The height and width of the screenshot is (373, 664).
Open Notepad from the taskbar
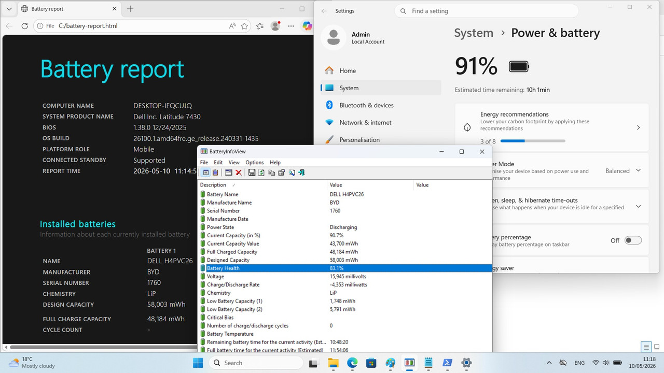(428, 363)
